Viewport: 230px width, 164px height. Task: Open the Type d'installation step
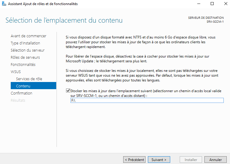tap(25, 43)
